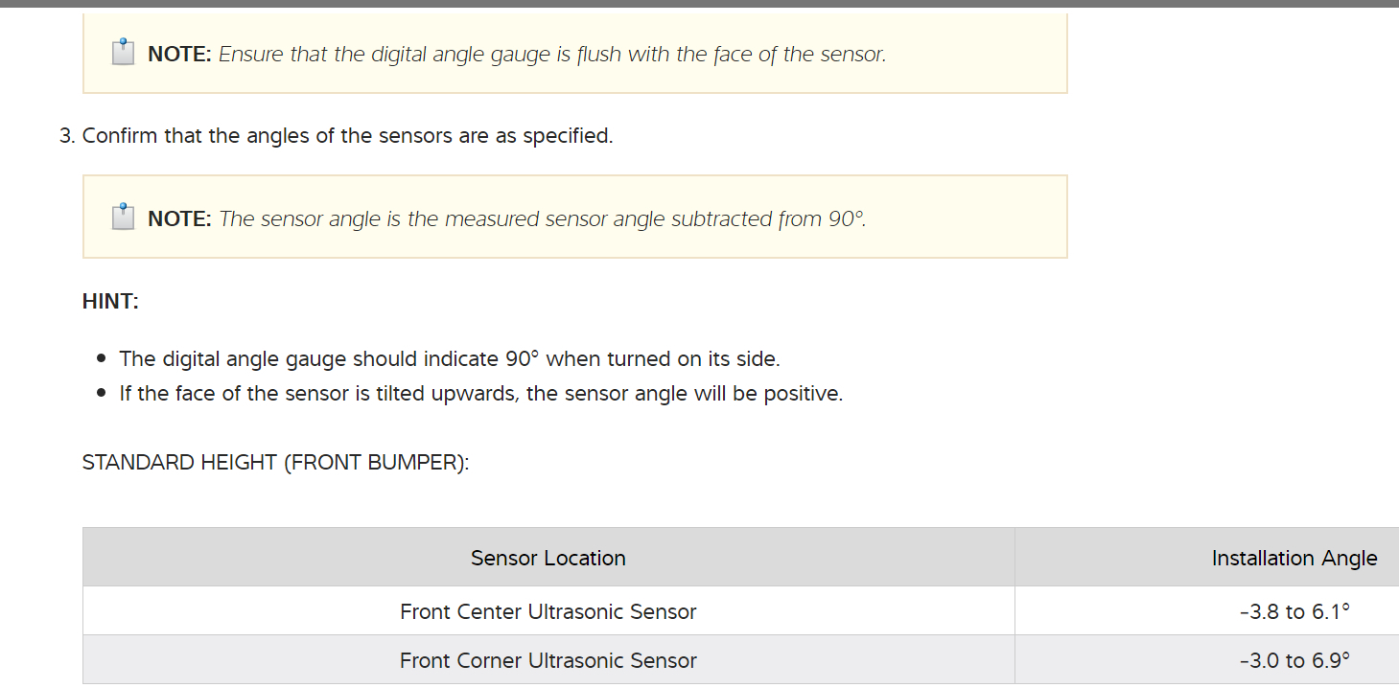Click the notepad icon in the flush gauge note
The width and height of the screenshot is (1399, 688).
pos(123,53)
